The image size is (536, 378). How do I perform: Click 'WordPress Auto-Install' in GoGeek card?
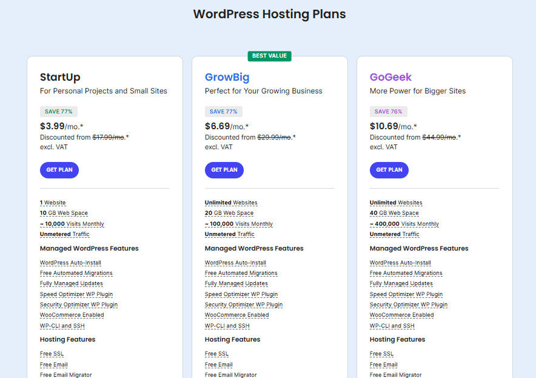(400, 263)
